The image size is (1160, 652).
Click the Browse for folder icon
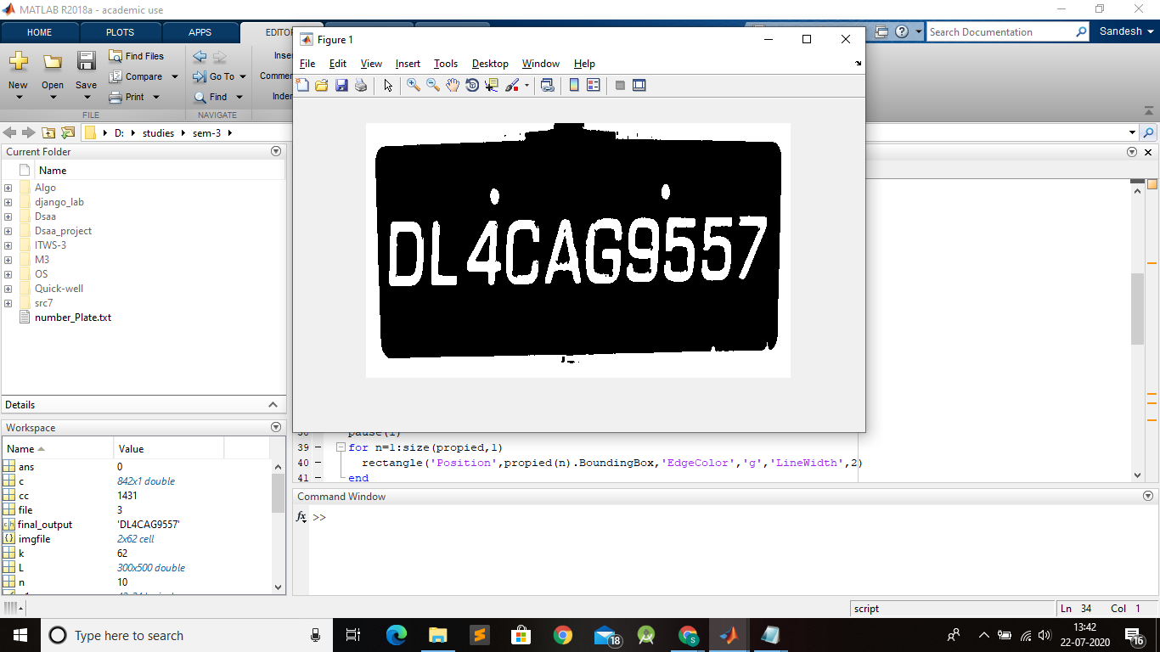(68, 132)
